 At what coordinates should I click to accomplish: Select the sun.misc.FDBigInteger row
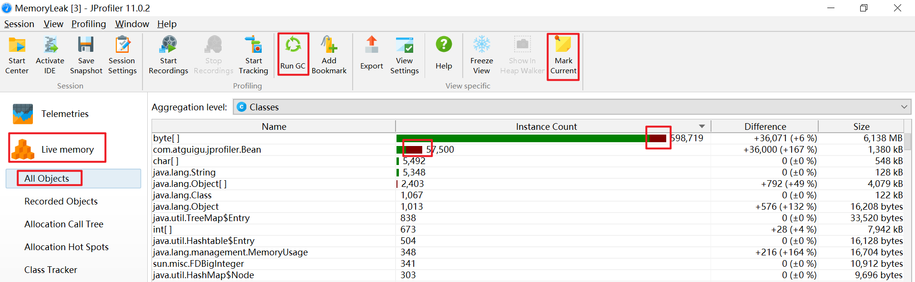[528, 263]
